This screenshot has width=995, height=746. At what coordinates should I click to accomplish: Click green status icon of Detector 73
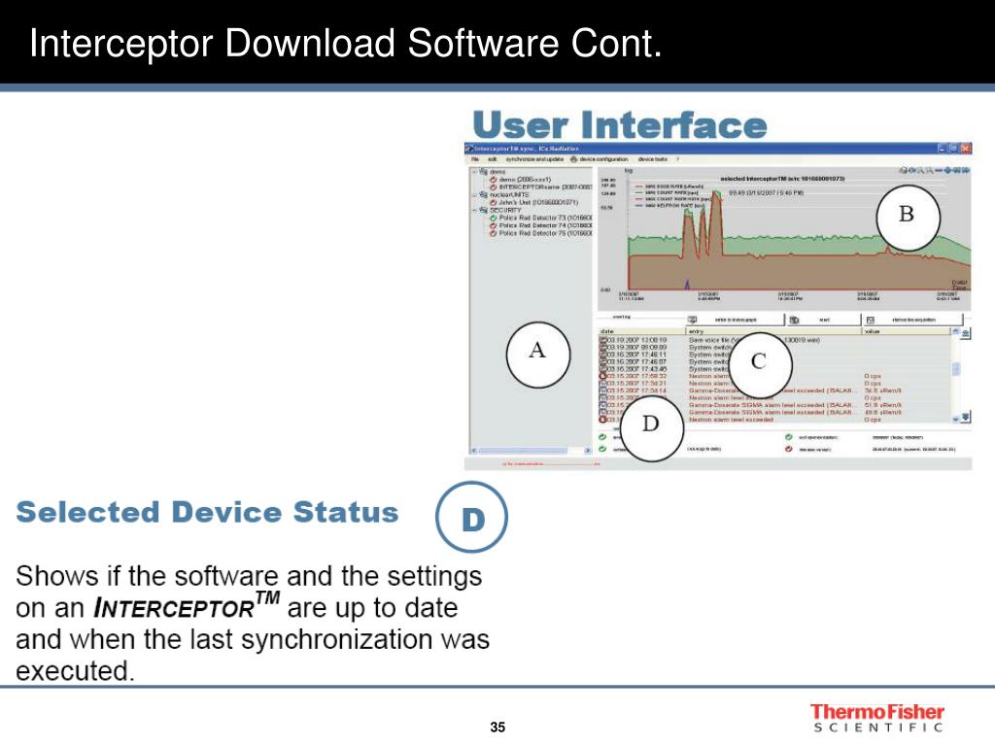click(494, 218)
